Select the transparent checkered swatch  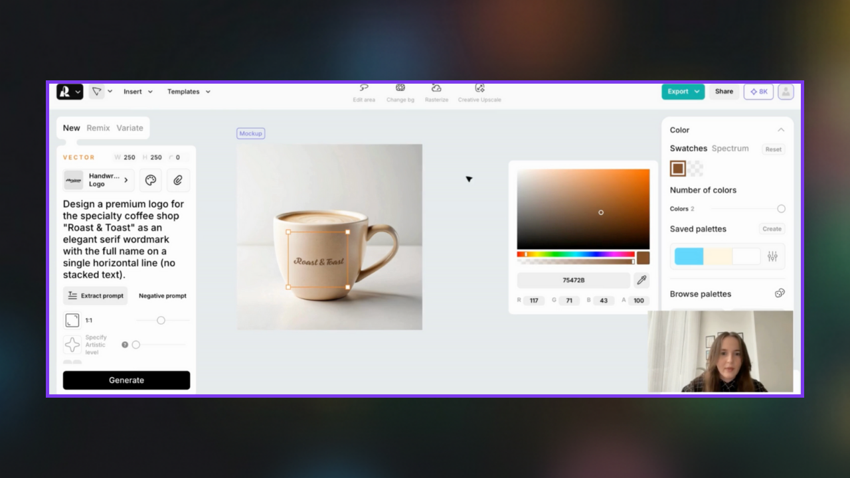click(695, 169)
